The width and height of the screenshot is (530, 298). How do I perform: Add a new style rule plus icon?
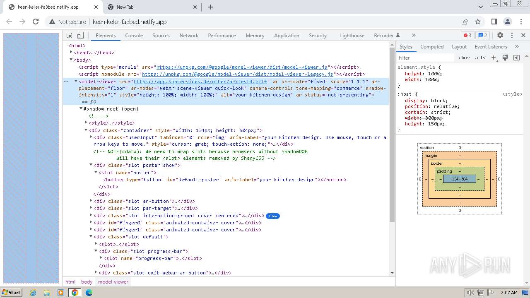tap(494, 58)
